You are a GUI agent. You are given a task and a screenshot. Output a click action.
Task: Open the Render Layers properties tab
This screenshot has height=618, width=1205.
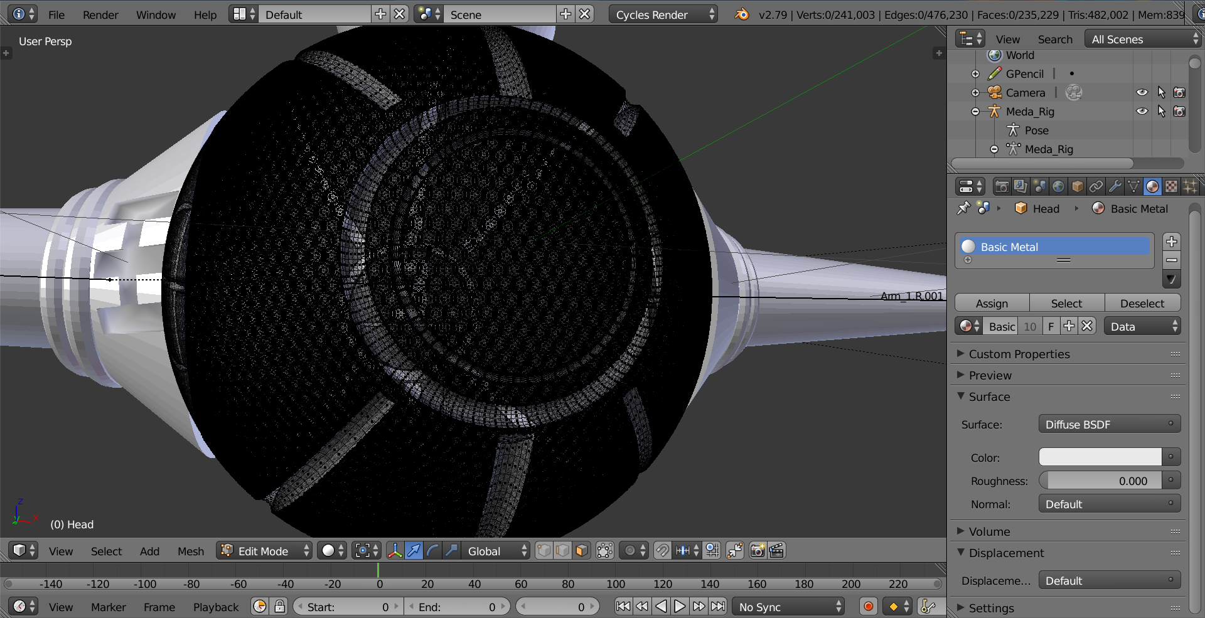[1020, 186]
